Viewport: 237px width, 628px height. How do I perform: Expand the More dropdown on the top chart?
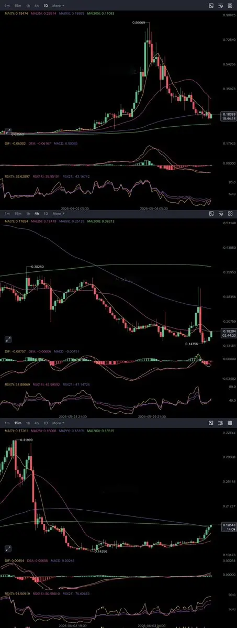(x=59, y=6)
